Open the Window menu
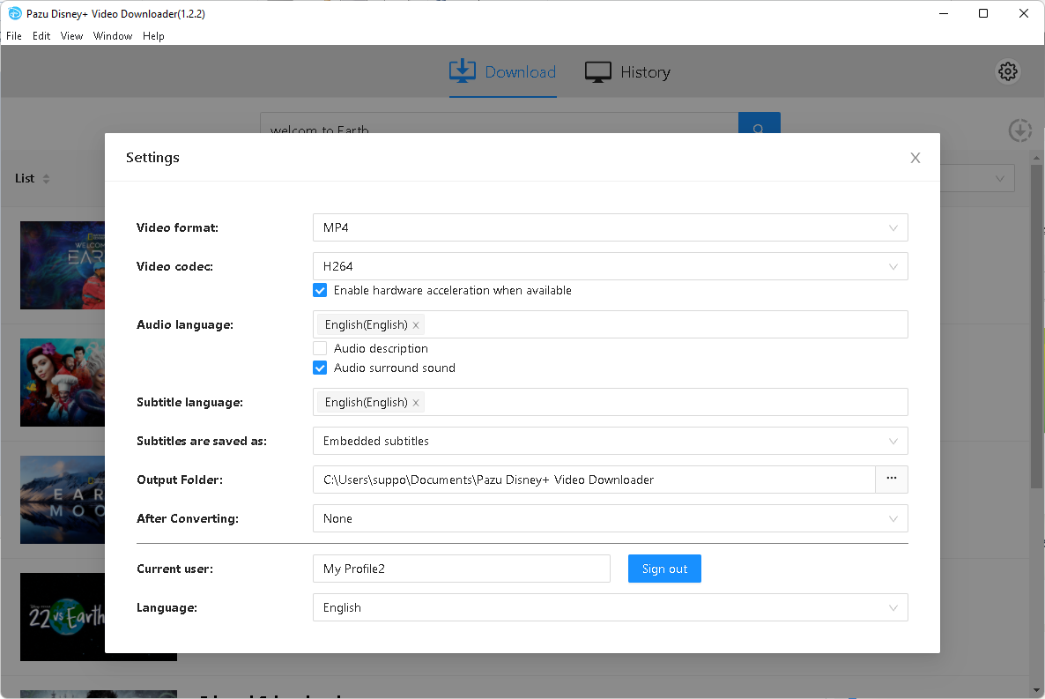 [x=113, y=36]
